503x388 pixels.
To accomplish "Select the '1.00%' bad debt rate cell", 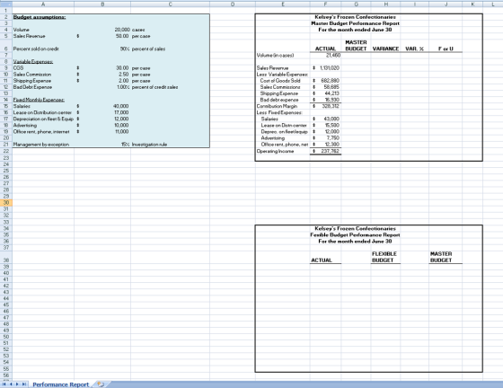I will [x=123, y=87].
